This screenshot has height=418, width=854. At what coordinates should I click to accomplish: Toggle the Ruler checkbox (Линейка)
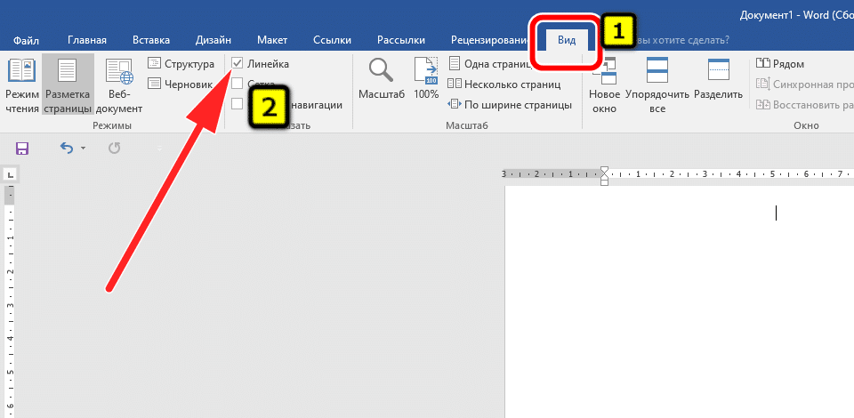click(x=238, y=64)
